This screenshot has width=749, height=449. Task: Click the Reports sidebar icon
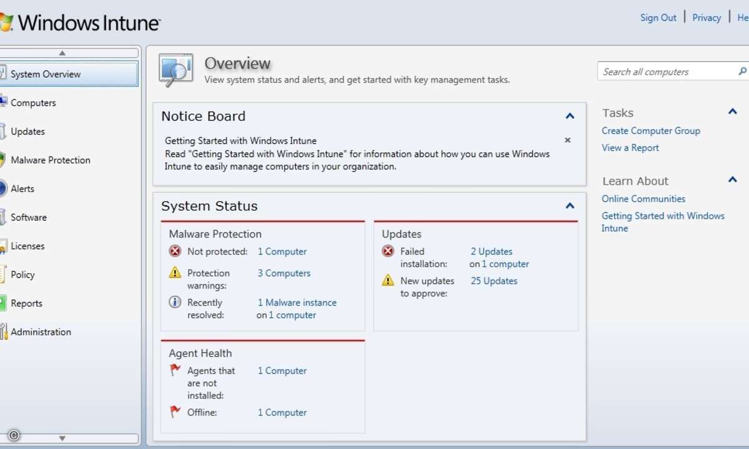(x=3, y=302)
